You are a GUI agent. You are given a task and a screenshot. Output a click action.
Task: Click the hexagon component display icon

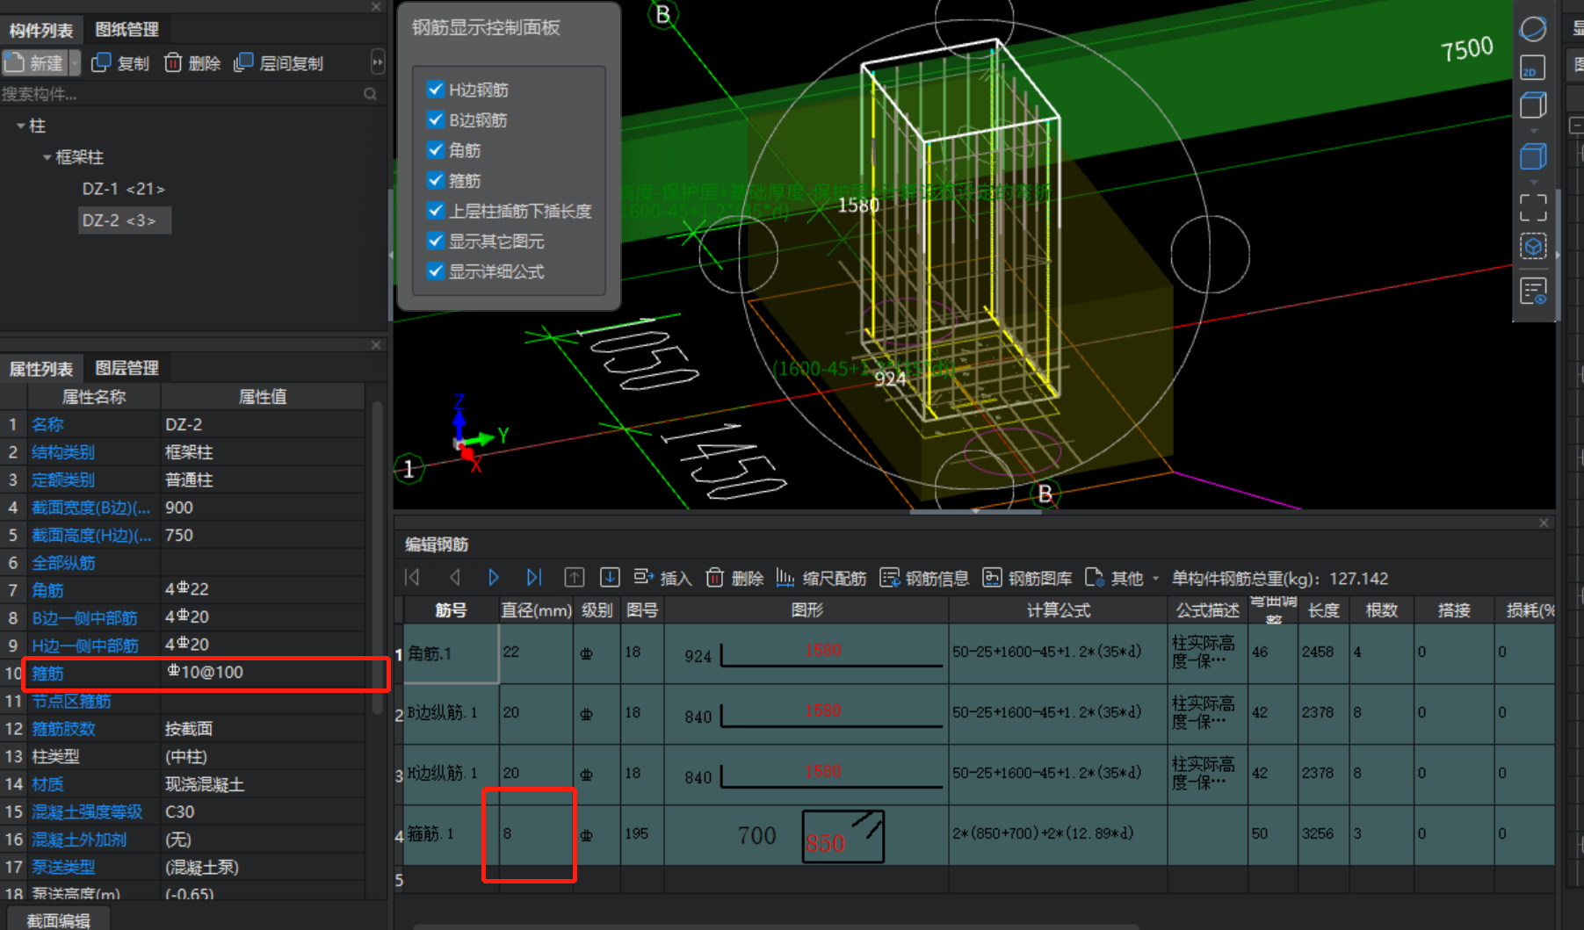click(1533, 247)
